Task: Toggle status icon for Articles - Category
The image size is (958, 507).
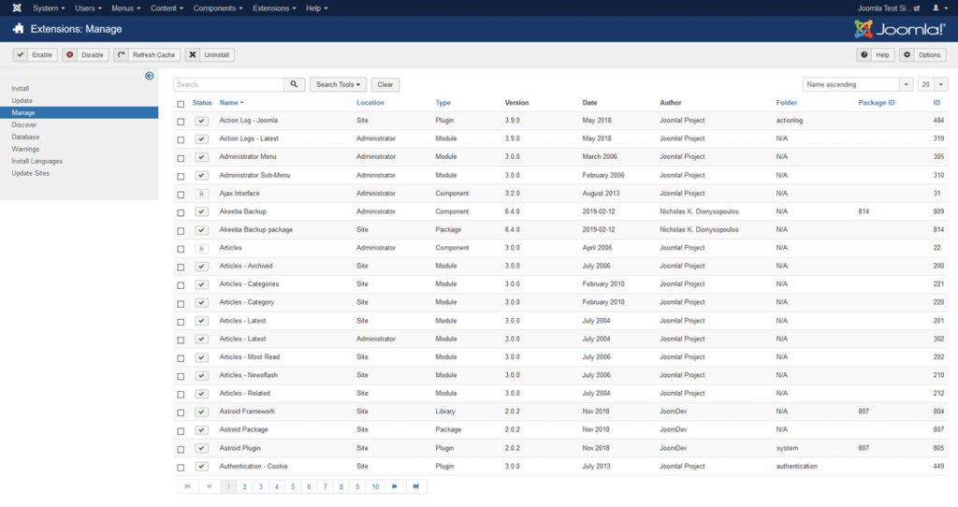Action: click(201, 303)
